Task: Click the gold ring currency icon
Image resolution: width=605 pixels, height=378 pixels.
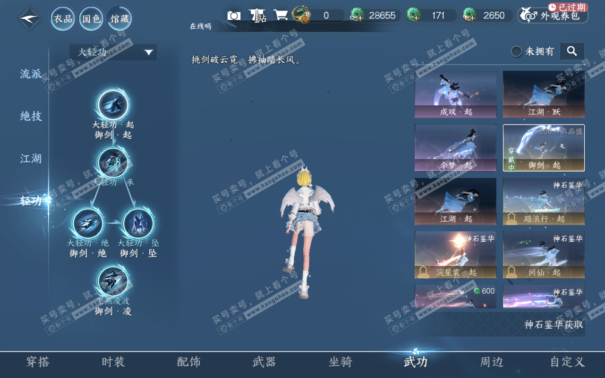Action: point(301,15)
